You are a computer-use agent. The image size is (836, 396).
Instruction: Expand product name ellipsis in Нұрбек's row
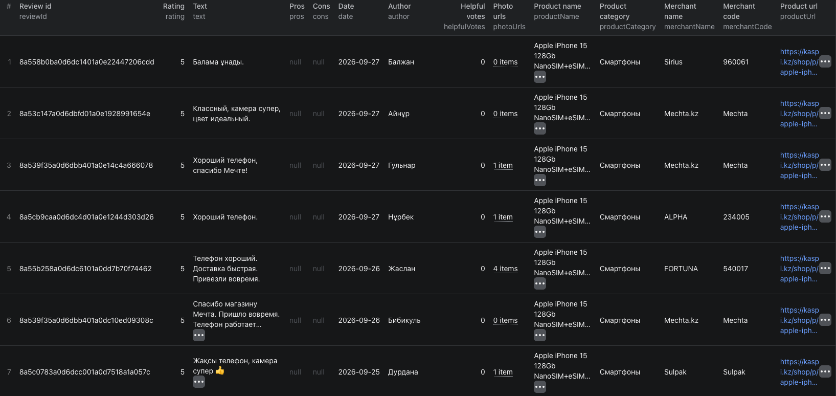tap(540, 232)
